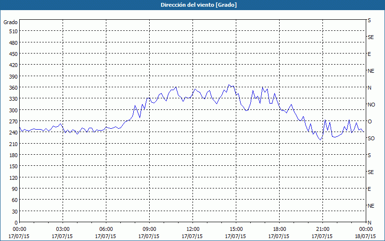Click the 00:00 label above 18/07/15

(x=366, y=229)
